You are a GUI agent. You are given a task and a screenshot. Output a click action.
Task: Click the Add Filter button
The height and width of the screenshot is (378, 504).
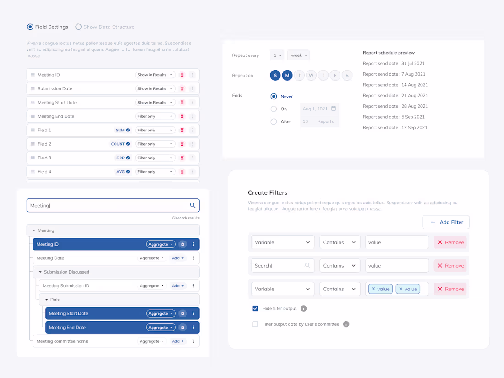(446, 222)
